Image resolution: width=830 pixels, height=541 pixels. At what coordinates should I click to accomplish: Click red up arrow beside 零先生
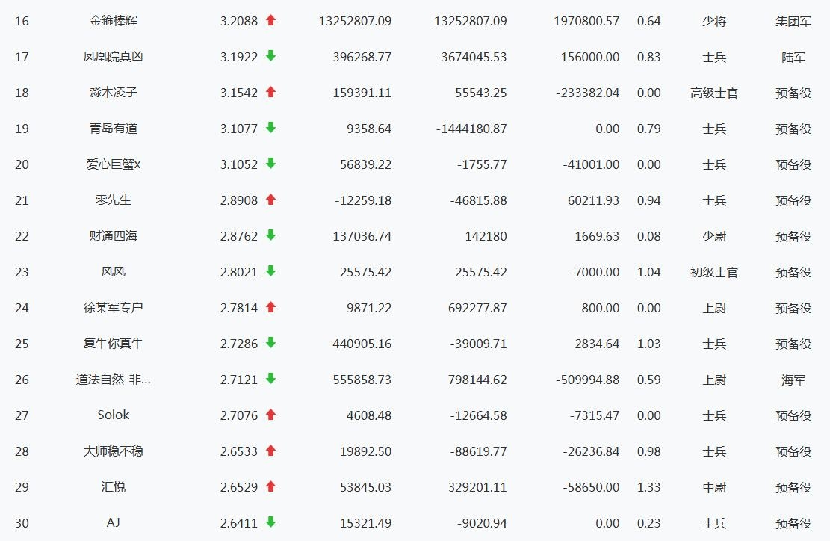pyautogui.click(x=270, y=200)
